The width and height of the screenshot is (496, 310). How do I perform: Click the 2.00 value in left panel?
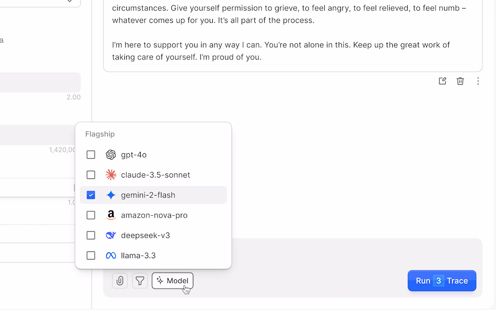(x=73, y=97)
